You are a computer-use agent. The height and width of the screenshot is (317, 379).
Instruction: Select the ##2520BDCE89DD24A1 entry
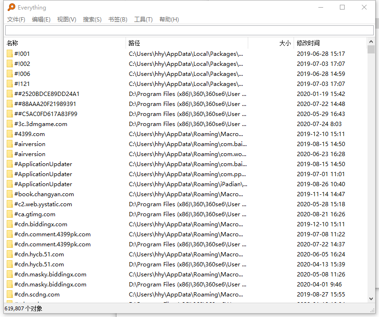pyautogui.click(x=47, y=94)
